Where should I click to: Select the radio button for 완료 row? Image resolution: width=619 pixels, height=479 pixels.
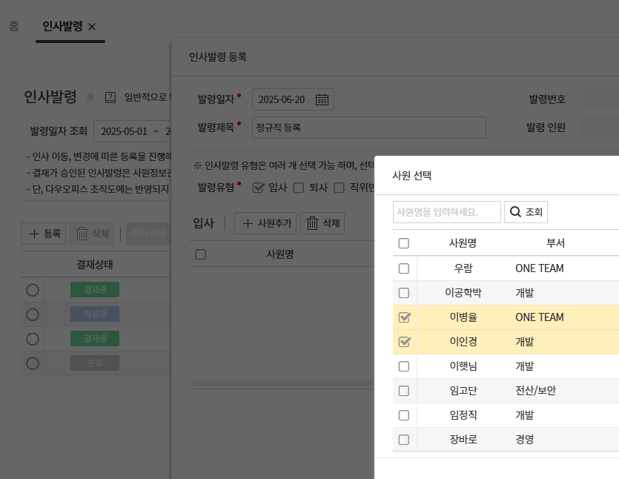point(33,363)
